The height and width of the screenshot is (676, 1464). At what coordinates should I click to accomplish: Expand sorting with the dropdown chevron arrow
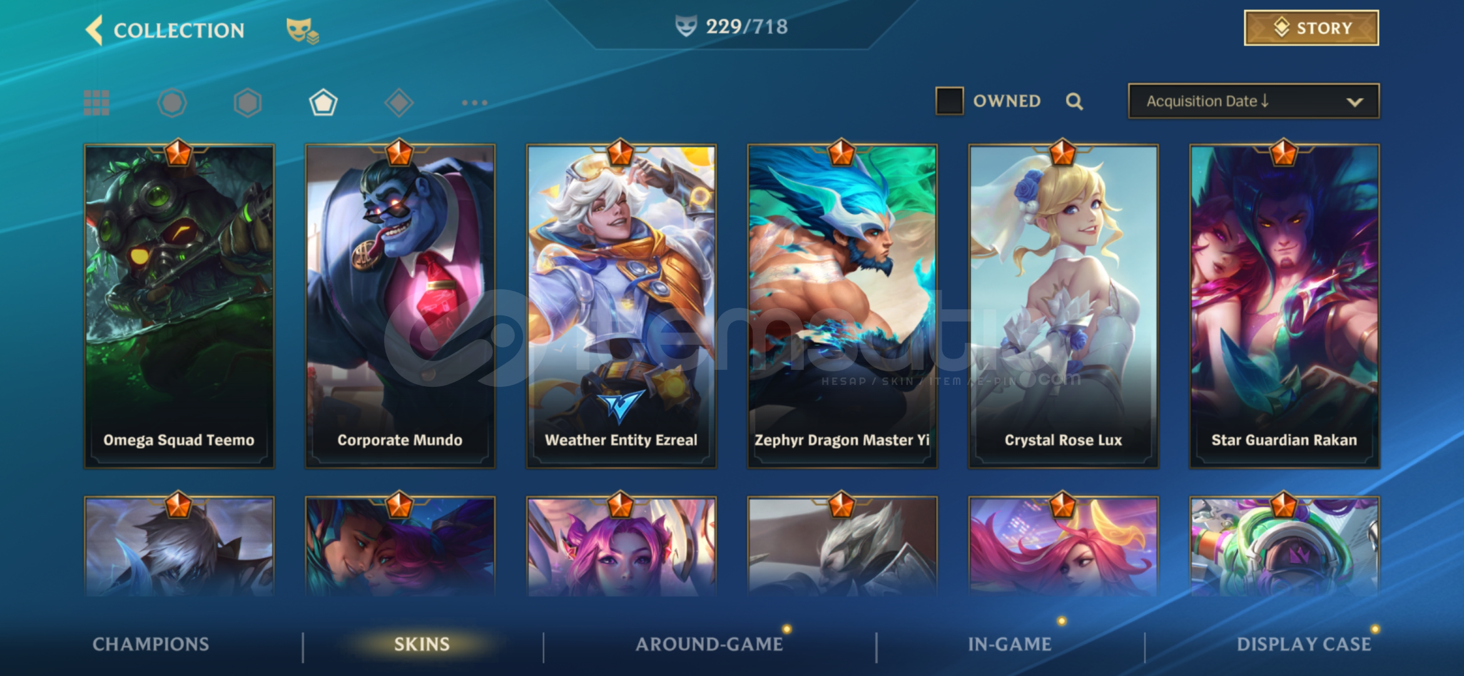tap(1355, 101)
